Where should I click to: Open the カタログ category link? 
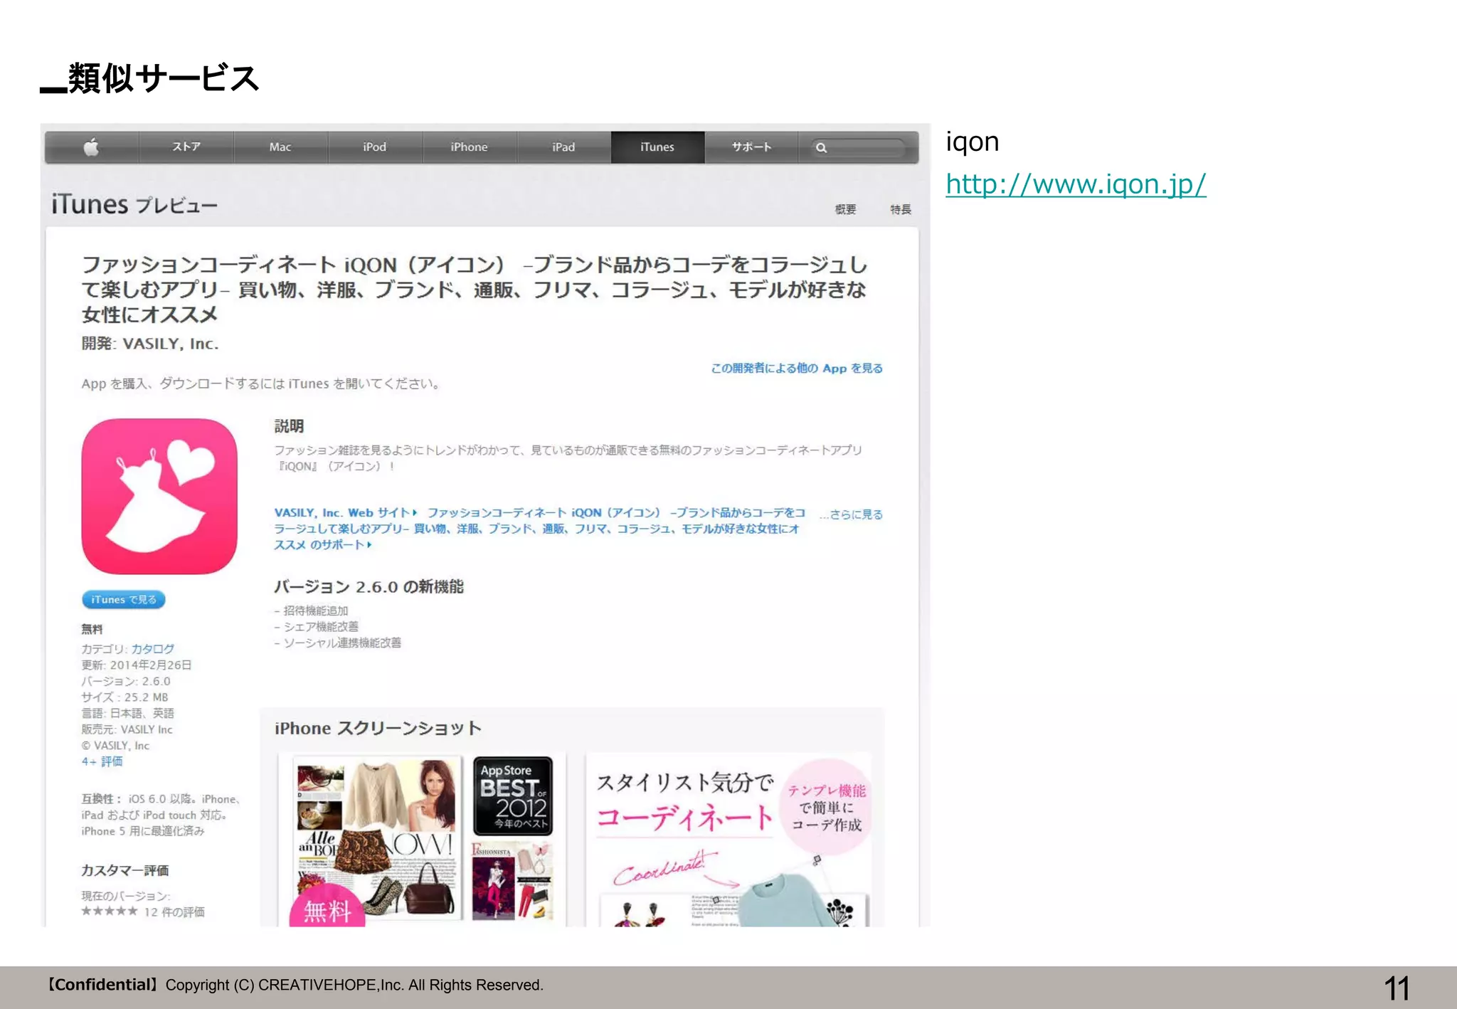(152, 649)
